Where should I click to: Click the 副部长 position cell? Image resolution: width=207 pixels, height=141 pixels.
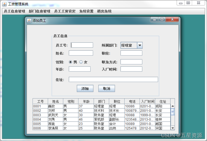click(117, 120)
